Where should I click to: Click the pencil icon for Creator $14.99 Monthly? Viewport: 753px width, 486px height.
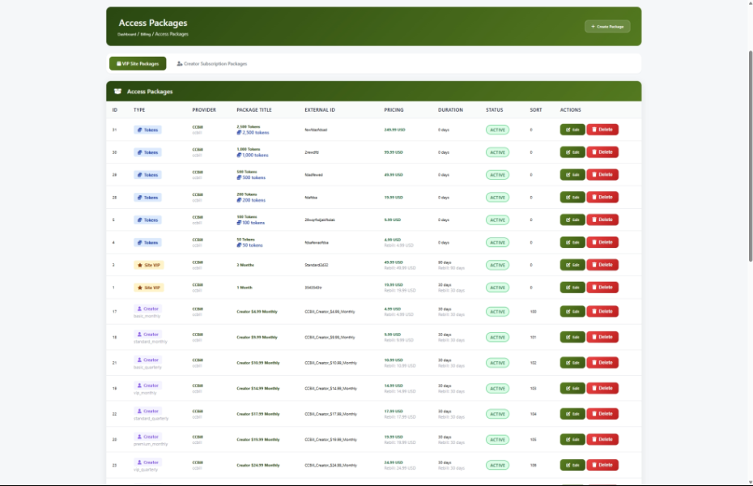[568, 389]
